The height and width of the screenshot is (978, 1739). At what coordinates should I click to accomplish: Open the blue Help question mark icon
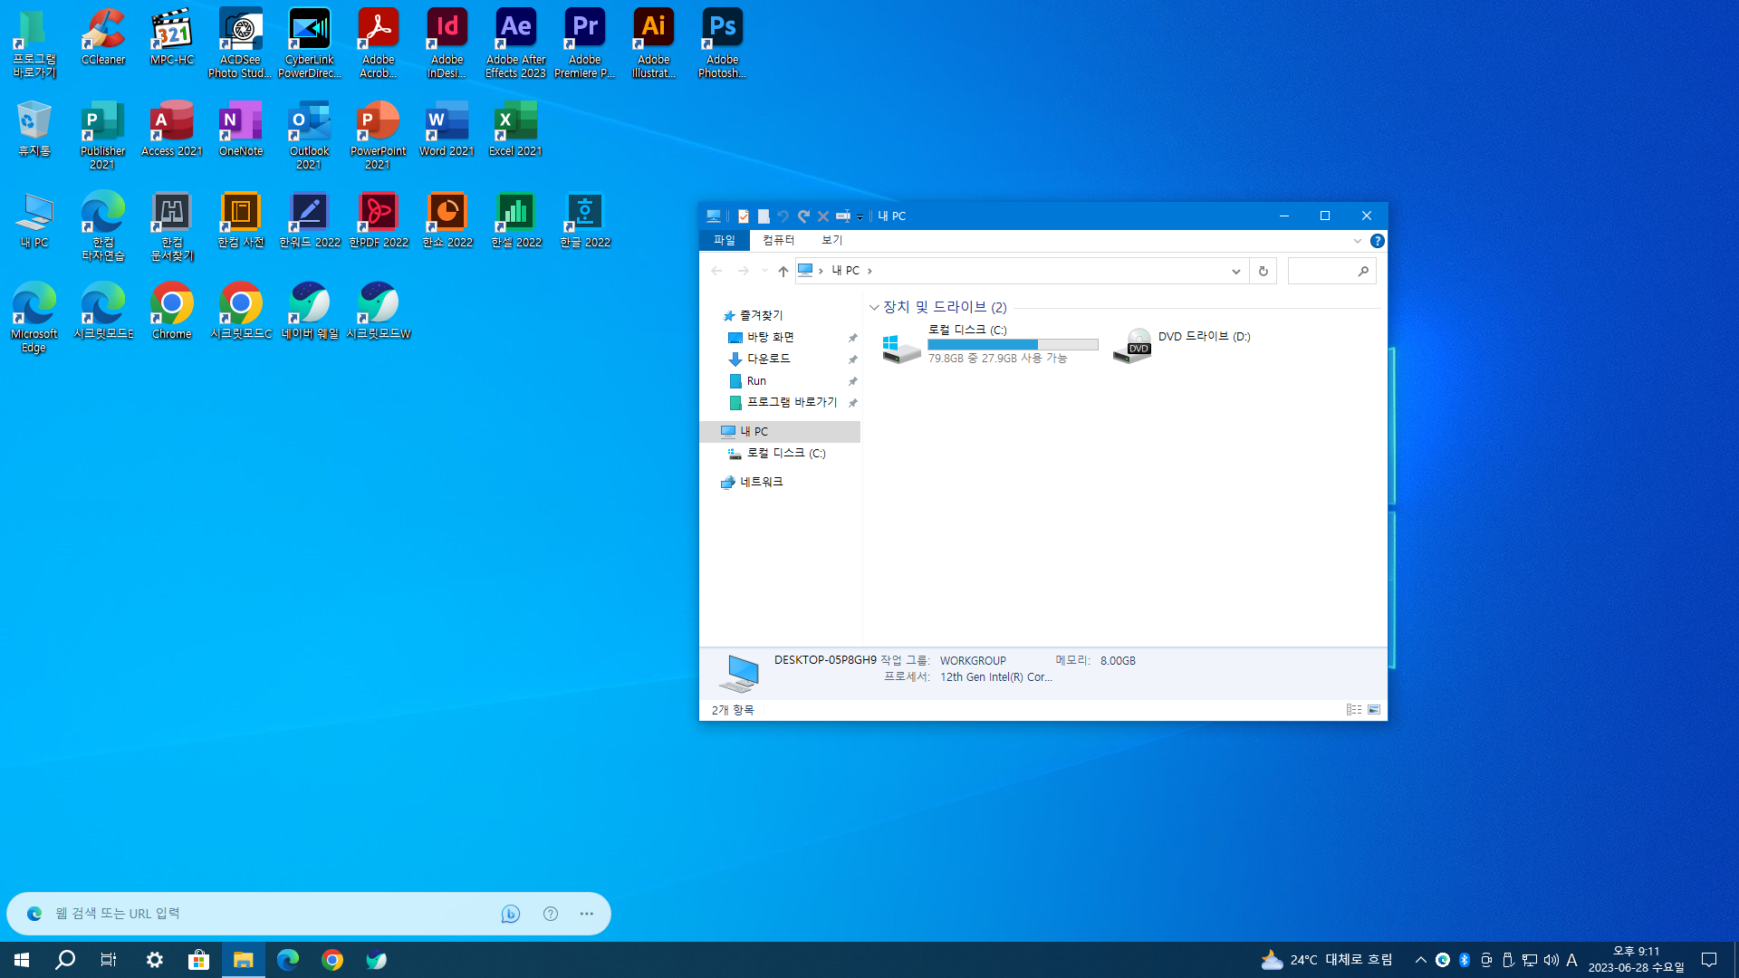1378,241
